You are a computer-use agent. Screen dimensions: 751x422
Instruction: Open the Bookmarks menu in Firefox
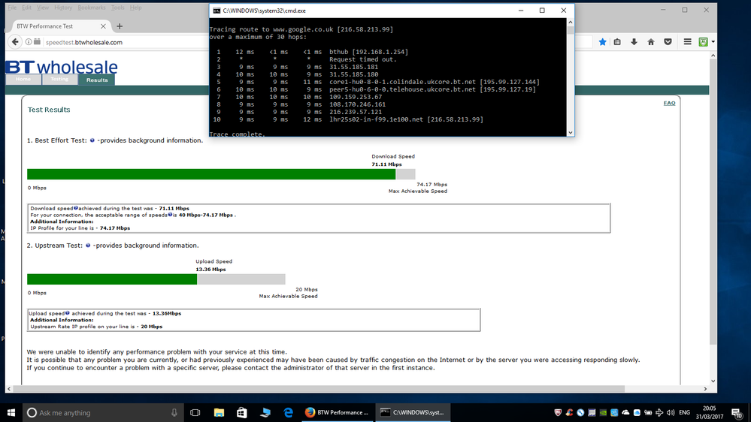(x=92, y=8)
